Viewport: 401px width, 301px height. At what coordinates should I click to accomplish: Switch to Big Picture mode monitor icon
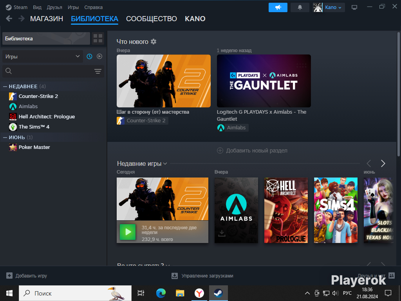[x=354, y=7]
